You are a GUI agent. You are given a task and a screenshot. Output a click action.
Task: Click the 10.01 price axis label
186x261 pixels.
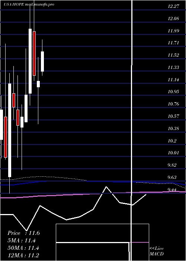[173, 153]
